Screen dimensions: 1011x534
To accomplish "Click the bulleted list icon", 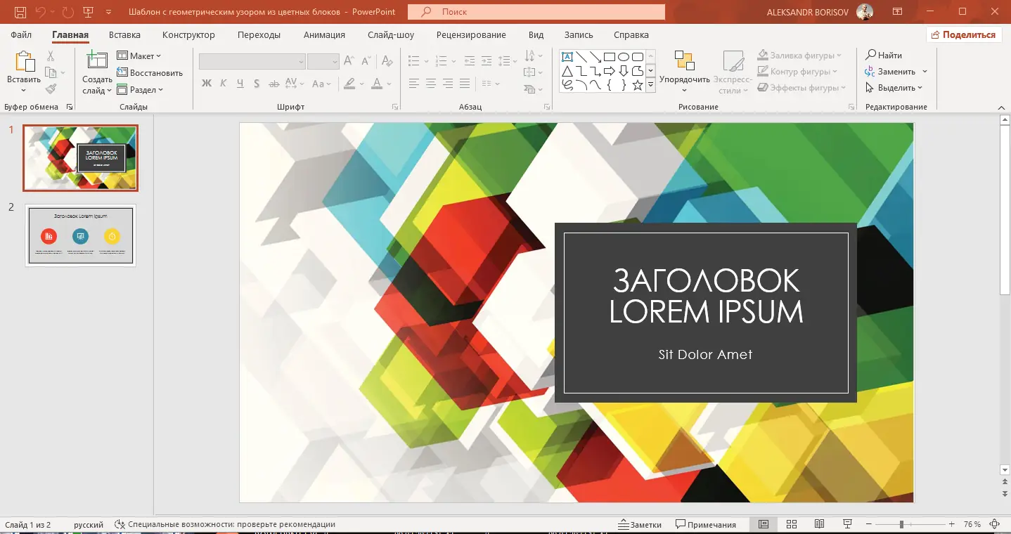I will tap(414, 61).
